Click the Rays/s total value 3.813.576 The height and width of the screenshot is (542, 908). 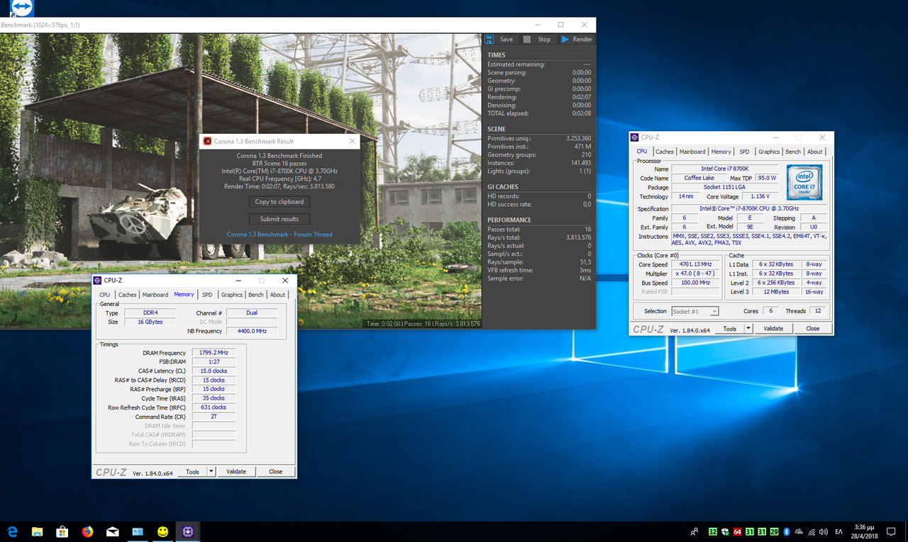tap(578, 237)
